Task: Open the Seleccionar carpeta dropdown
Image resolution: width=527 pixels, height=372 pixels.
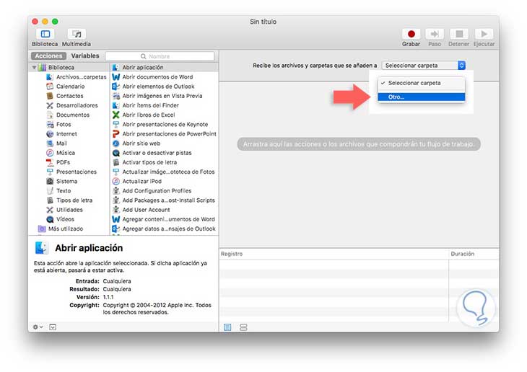Action: (424, 66)
